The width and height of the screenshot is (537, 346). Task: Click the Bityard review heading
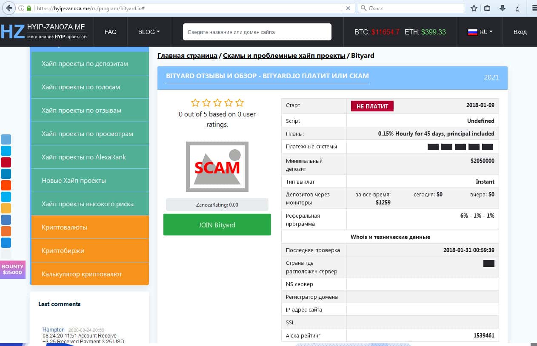(267, 76)
